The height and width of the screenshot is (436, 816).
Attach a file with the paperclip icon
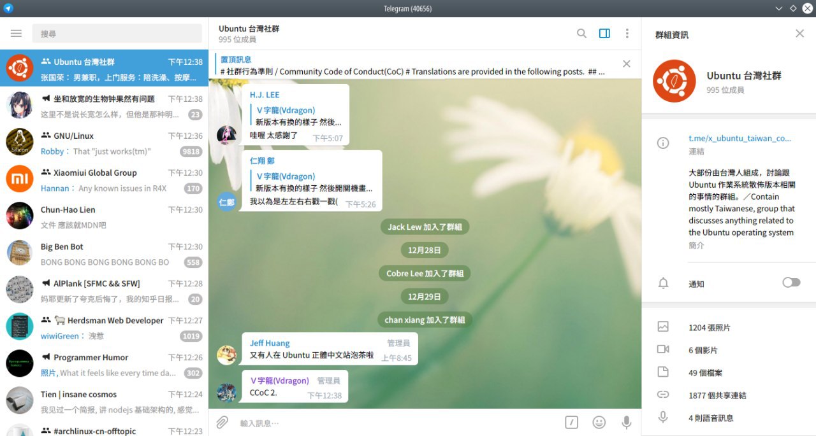point(222,422)
